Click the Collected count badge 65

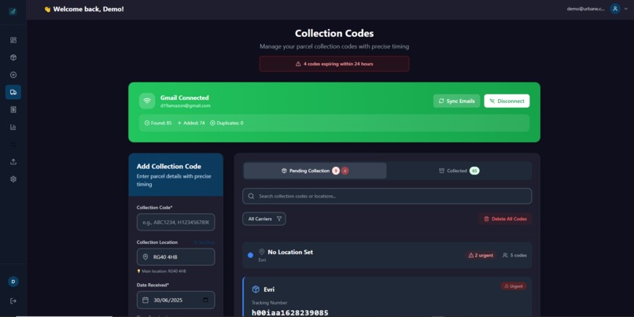(x=474, y=171)
